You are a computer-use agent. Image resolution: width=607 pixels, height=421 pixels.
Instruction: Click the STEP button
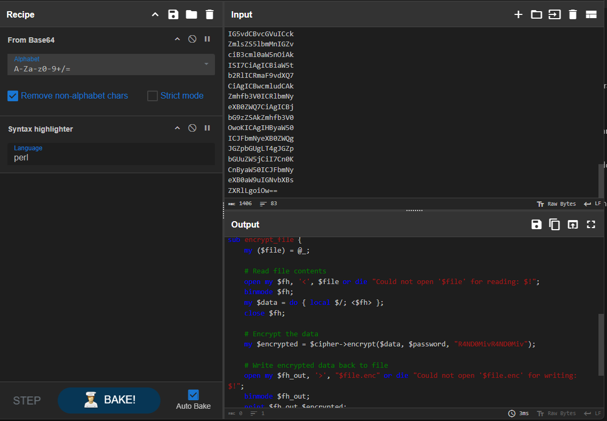tap(27, 400)
